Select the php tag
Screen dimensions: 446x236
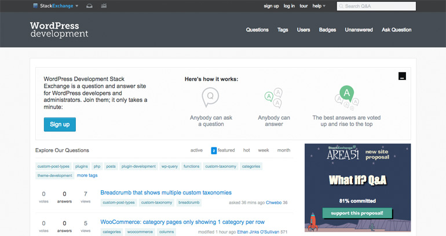click(97, 167)
